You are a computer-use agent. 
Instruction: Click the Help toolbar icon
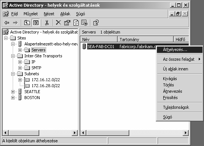coord(96,23)
